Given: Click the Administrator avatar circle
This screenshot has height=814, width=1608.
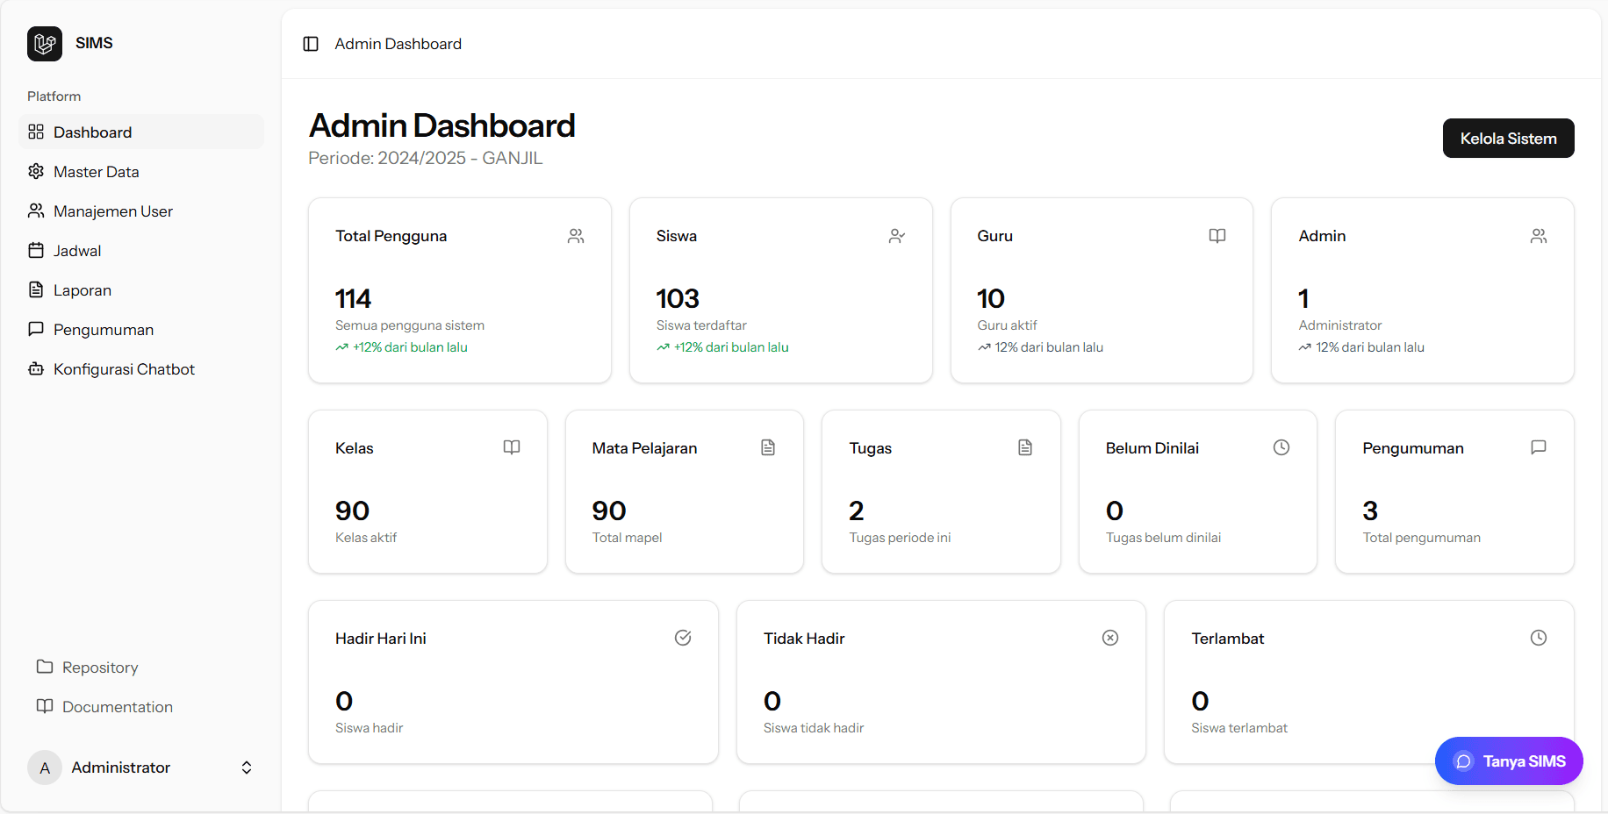Looking at the screenshot, I should [x=45, y=768].
